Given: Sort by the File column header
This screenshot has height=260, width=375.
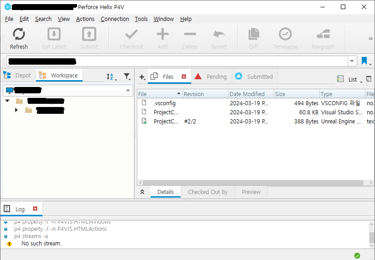Looking at the screenshot, I should [160, 94].
